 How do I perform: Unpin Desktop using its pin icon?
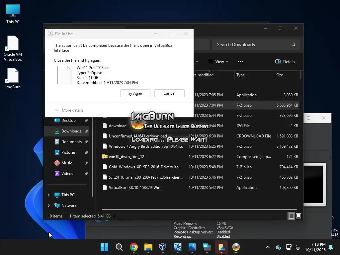[x=87, y=121]
